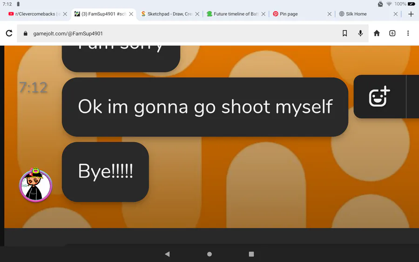Viewport: 419px width, 262px height.
Task: Click the gamejolt.com/@FamSup4901 address field
Action: pos(193,34)
